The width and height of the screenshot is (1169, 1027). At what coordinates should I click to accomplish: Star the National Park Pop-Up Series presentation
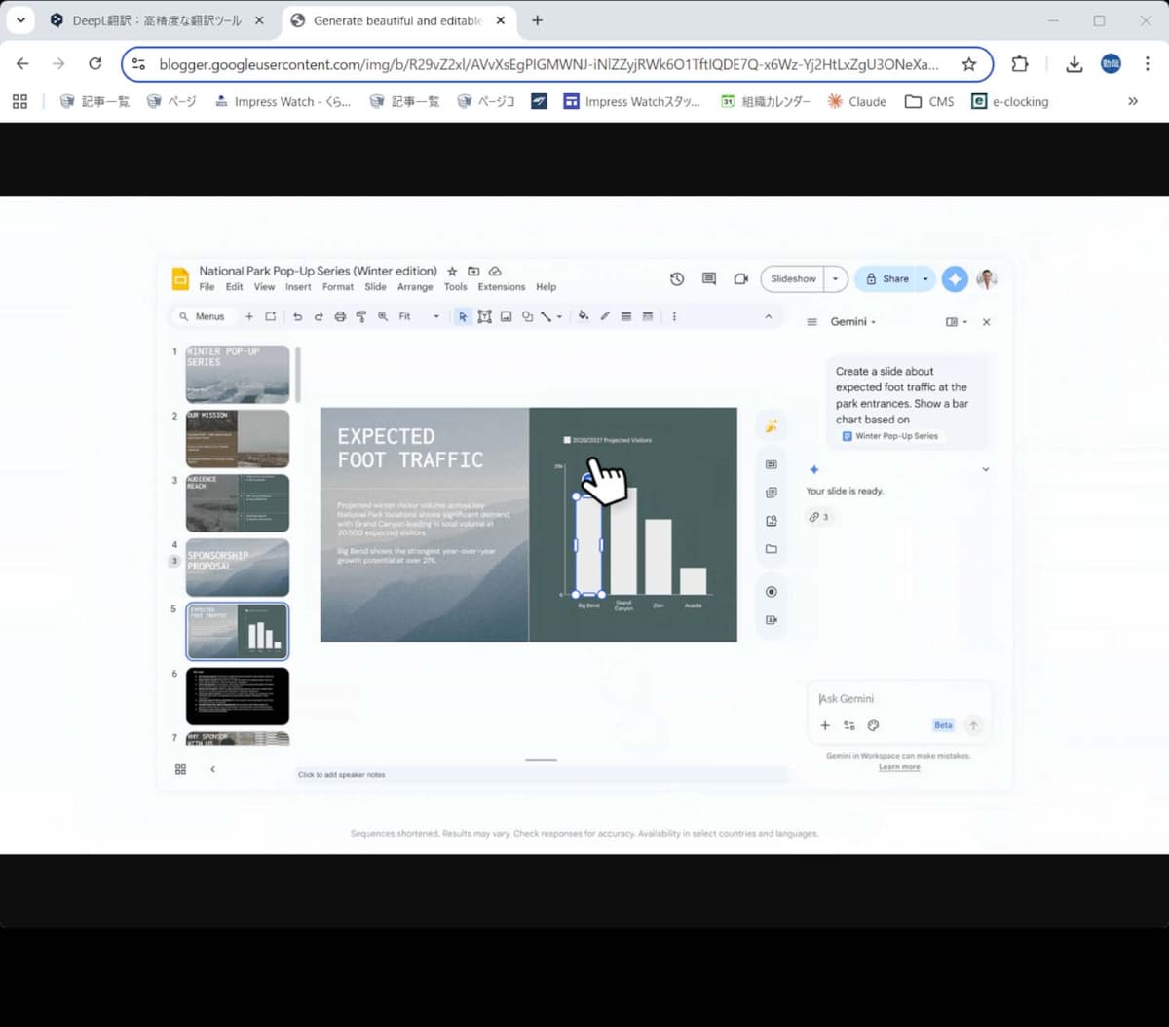click(452, 272)
